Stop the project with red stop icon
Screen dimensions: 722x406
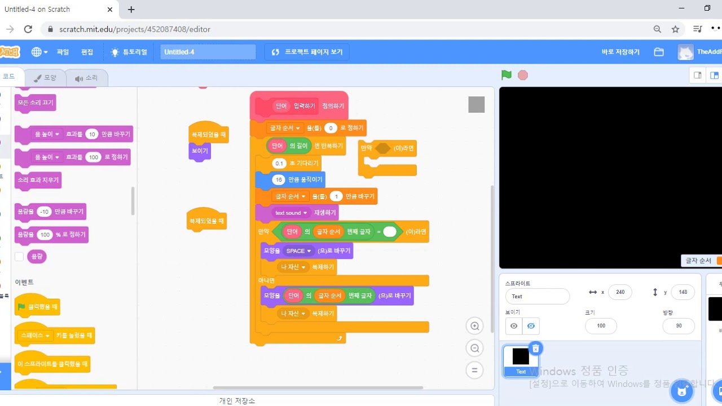pos(523,75)
